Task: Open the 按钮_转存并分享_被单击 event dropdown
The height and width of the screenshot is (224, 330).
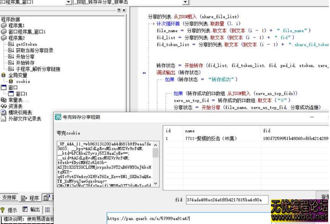Action: click(185, 2)
